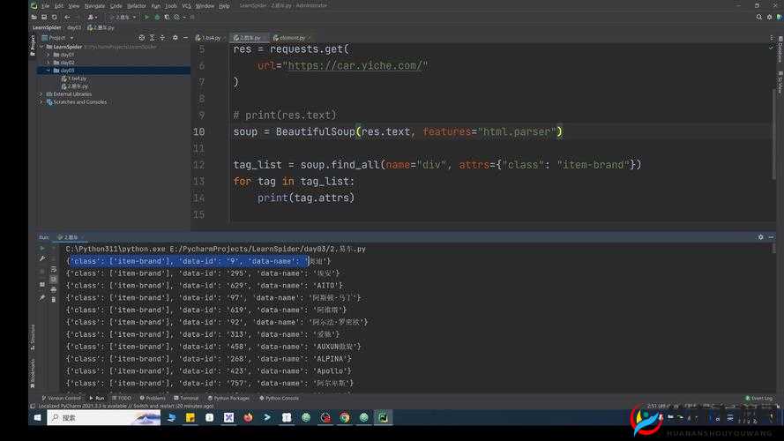Open the Version Control tool window
The width and height of the screenshot is (784, 441).
pyautogui.click(x=61, y=399)
